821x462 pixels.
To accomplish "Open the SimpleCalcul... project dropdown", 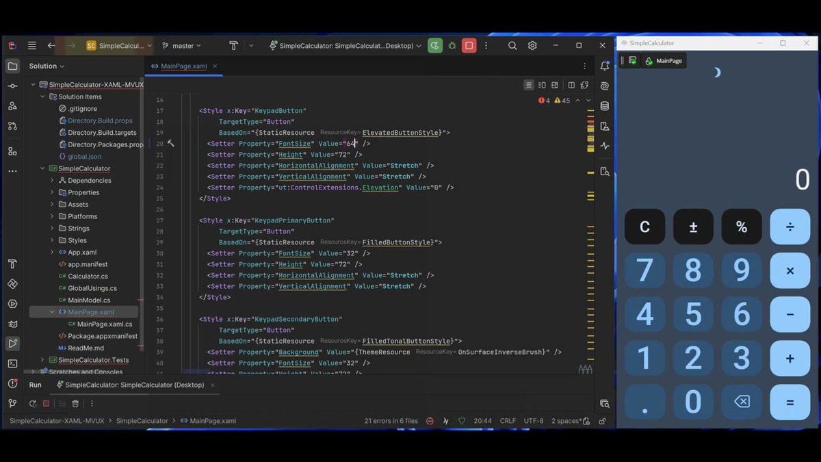I will point(120,46).
